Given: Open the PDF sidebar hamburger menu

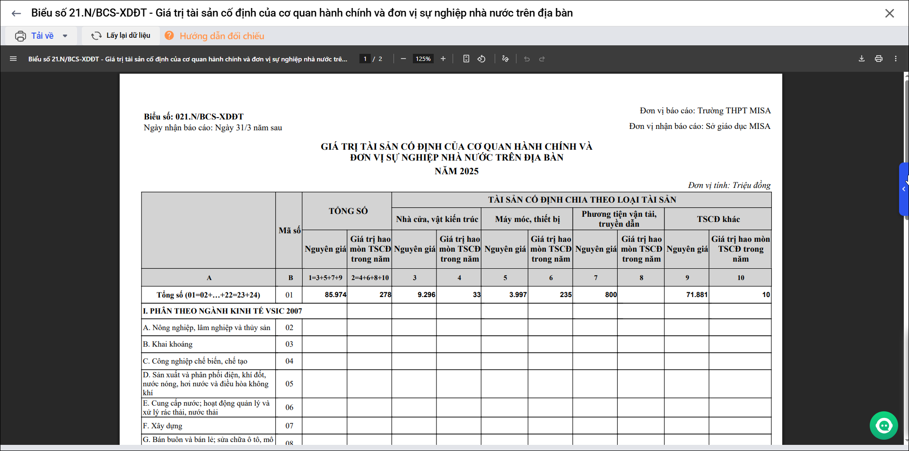Looking at the screenshot, I should click(x=13, y=59).
